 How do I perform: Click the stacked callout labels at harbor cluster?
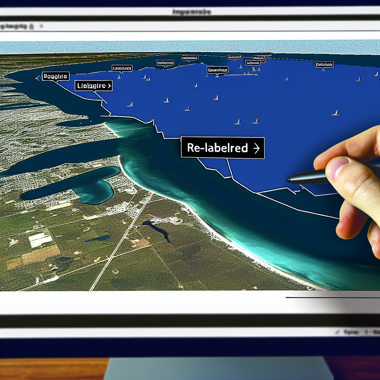(257, 59)
